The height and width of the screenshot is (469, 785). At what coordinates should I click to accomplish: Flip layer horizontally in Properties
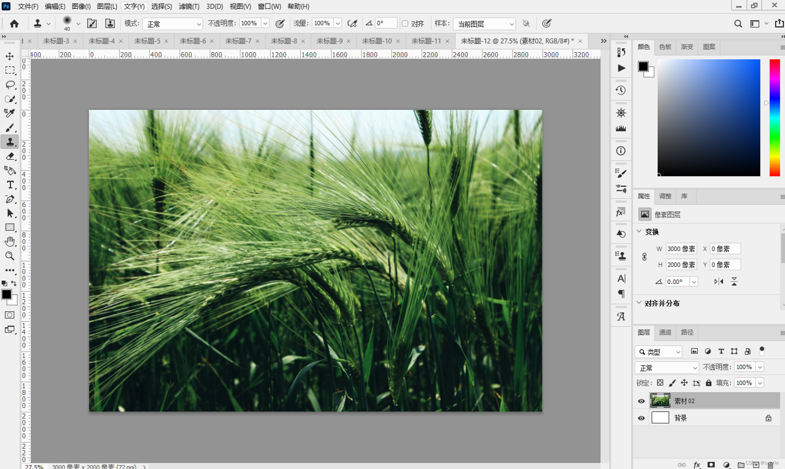pos(719,281)
